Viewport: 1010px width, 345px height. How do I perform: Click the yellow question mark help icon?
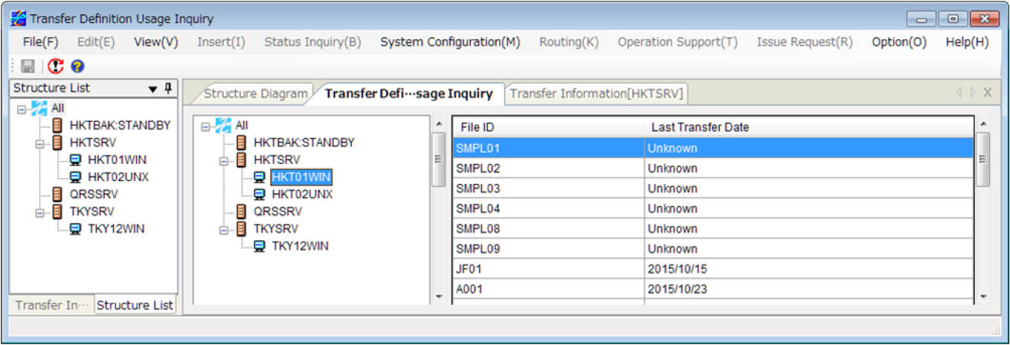click(77, 67)
